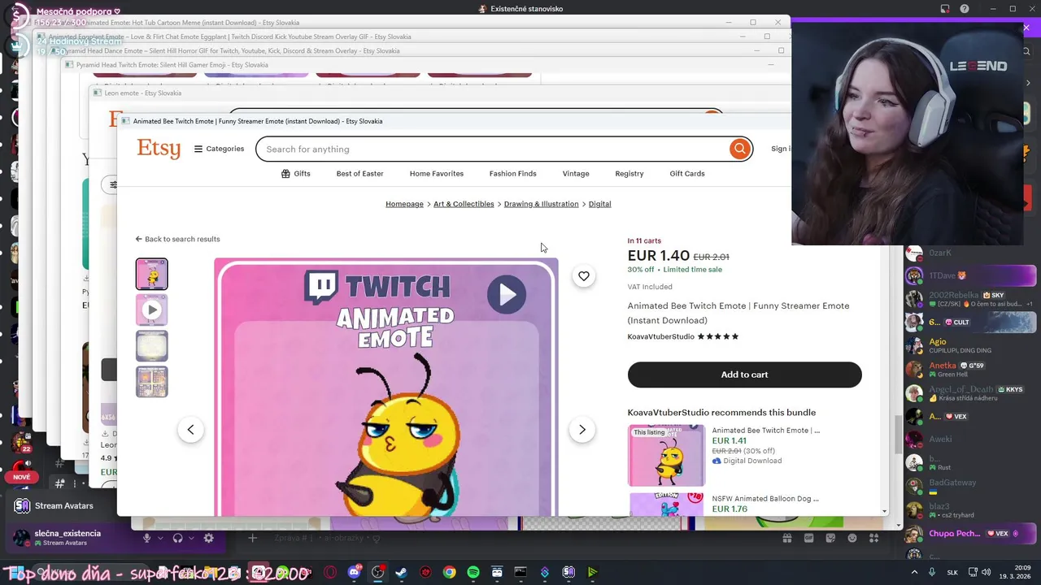
Task: Open the Discord emoji picker
Action: click(x=852, y=538)
